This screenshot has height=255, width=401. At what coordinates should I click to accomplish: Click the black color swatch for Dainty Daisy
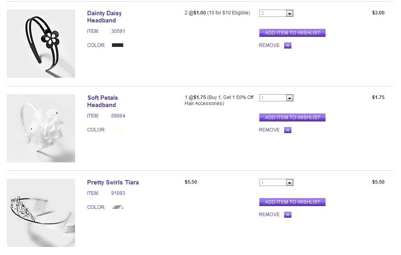click(x=118, y=45)
